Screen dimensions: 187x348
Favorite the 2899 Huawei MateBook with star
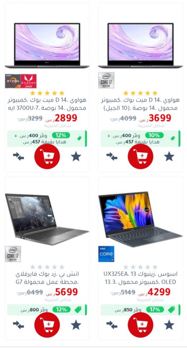point(76,156)
